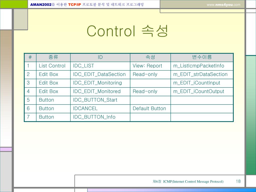
Task: Click 'Button' in row 5
Action: pos(53,100)
